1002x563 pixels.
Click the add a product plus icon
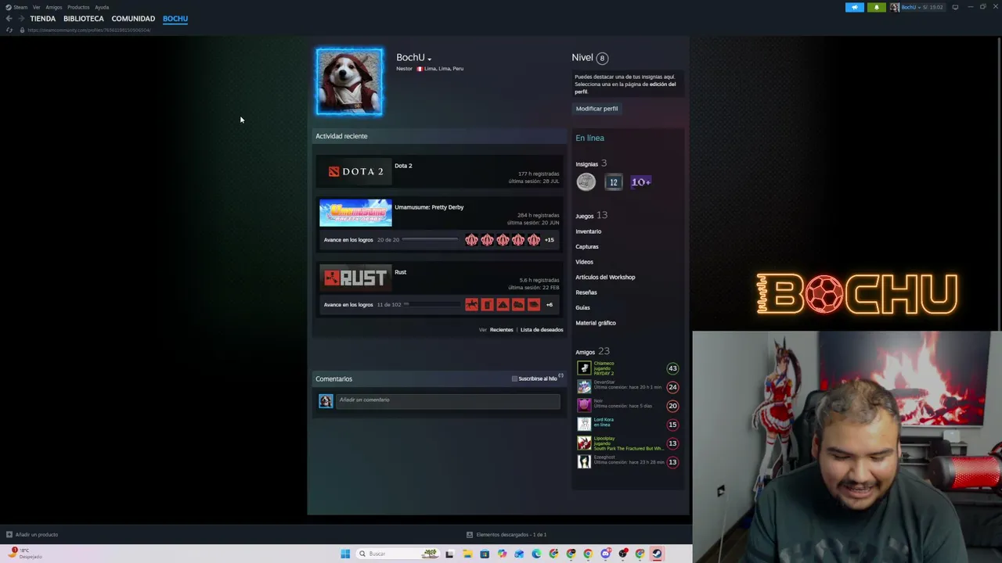(x=9, y=535)
